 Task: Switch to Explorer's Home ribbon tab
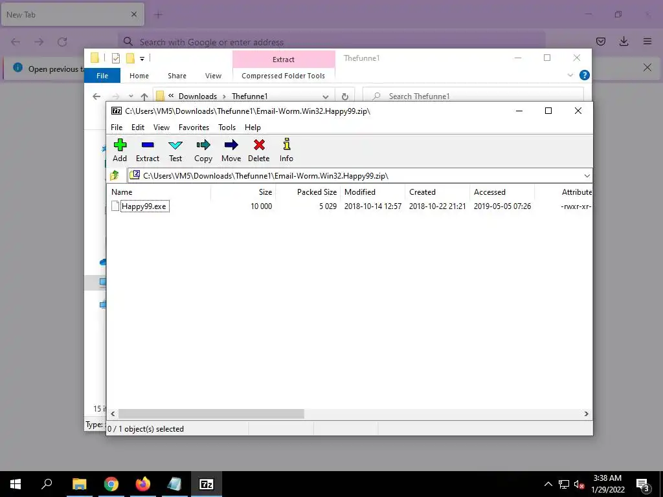point(139,76)
